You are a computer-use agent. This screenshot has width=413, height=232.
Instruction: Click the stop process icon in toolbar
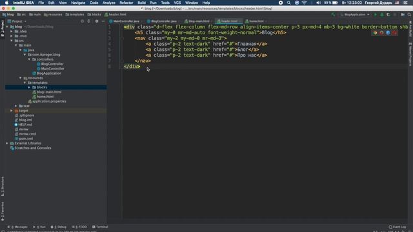pyautogui.click(x=394, y=14)
